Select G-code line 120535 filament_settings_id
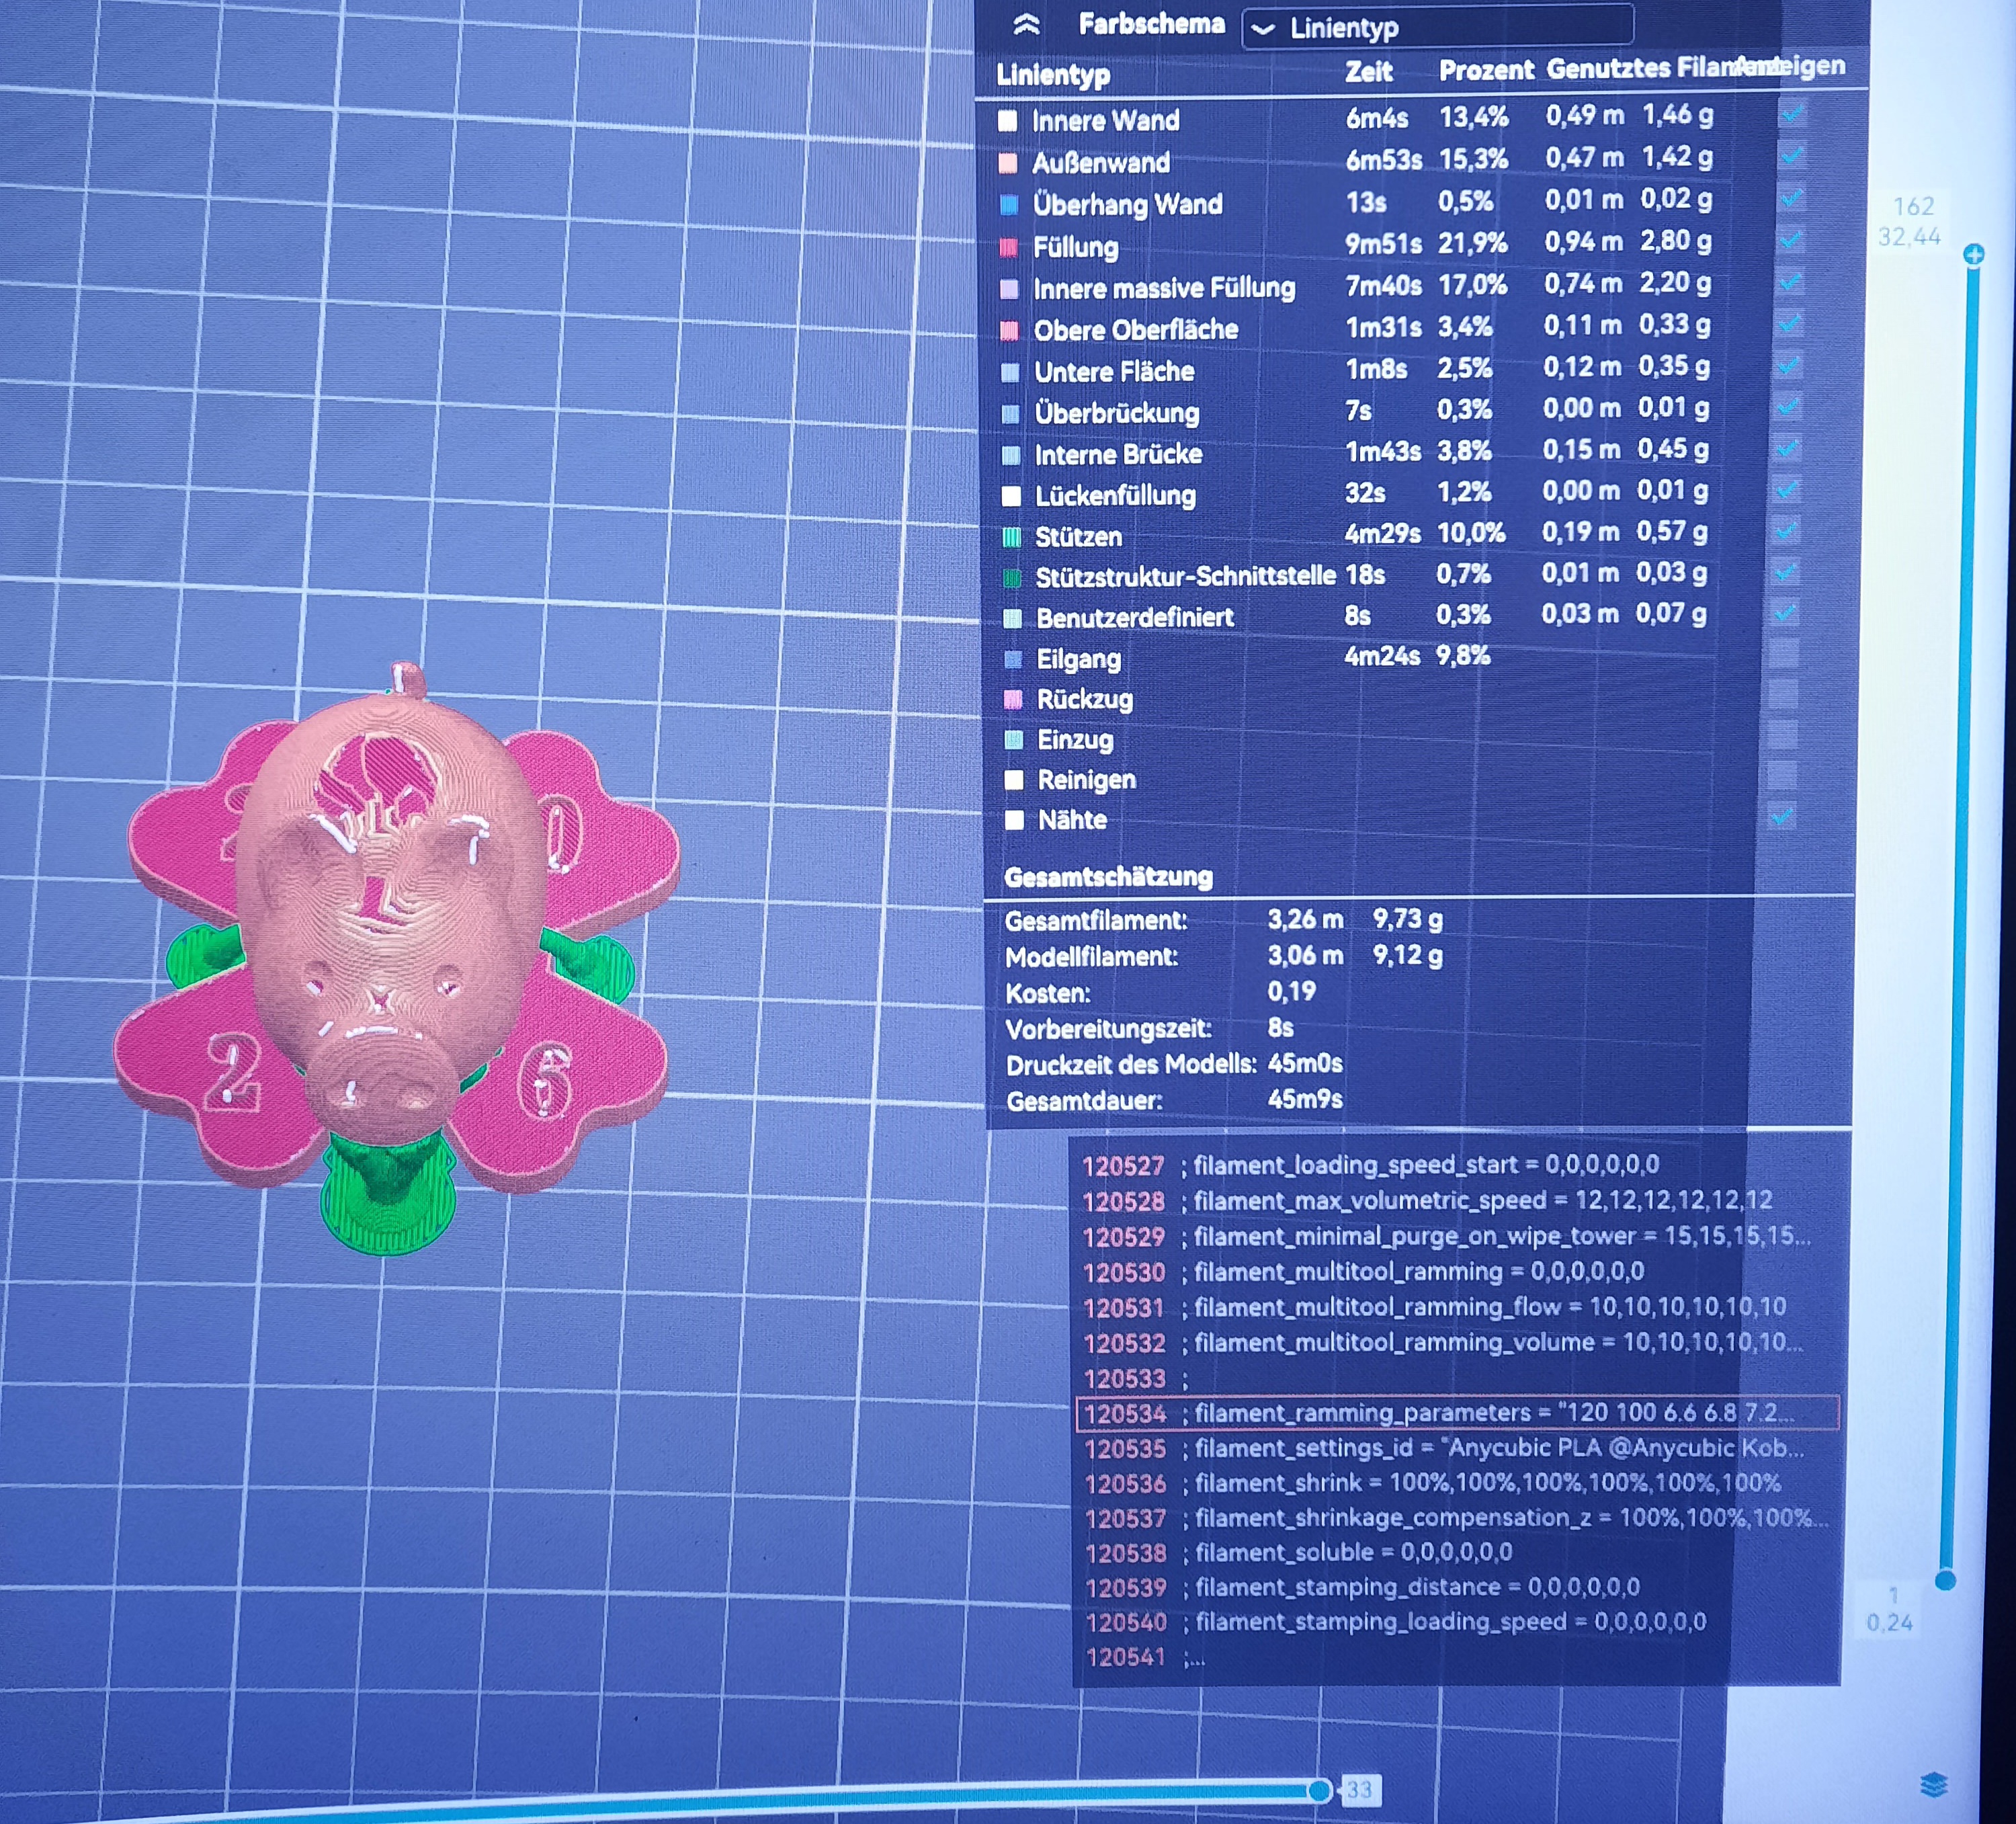The height and width of the screenshot is (1824, 2016). tap(1445, 1448)
